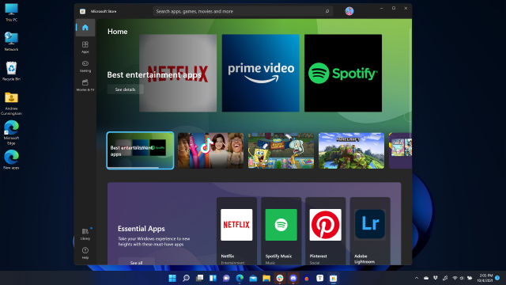The image size is (506, 285).
Task: Open File Explorer from the taskbar
Action: 266,278
